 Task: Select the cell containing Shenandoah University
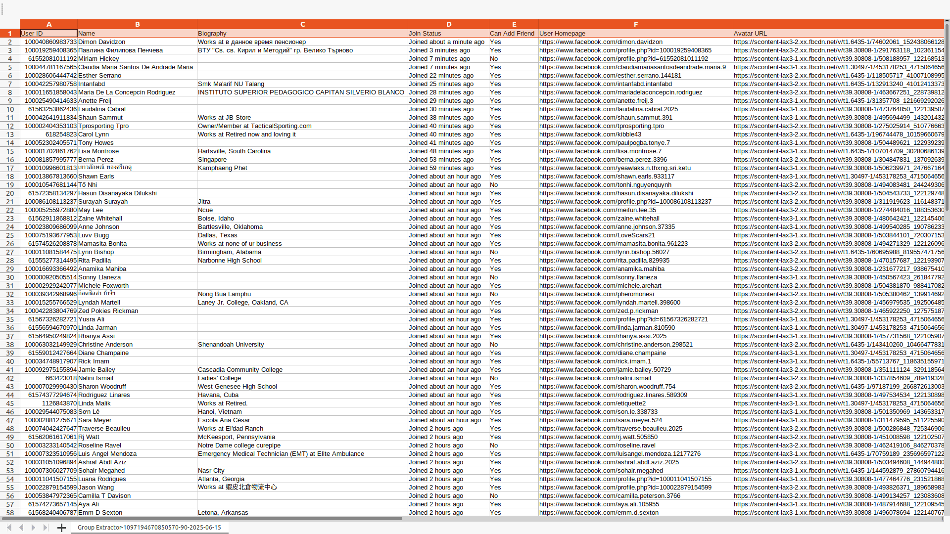click(302, 345)
